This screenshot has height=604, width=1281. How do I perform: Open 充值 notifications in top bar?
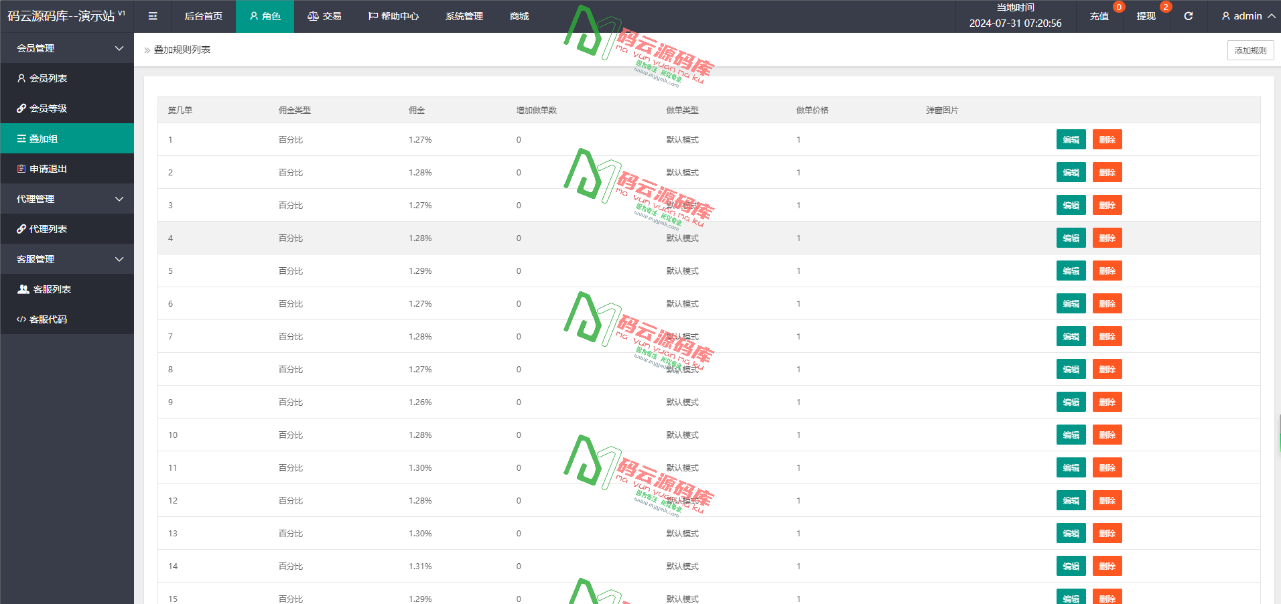pos(1099,16)
